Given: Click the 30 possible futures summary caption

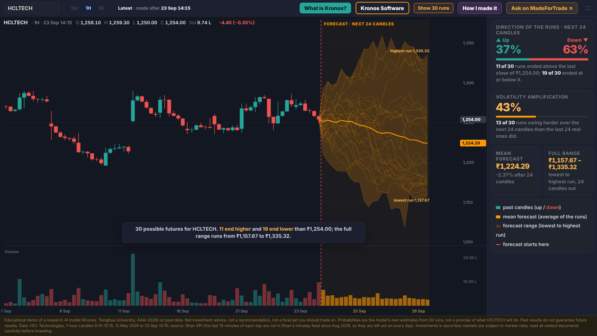Looking at the screenshot, I should pos(243,232).
